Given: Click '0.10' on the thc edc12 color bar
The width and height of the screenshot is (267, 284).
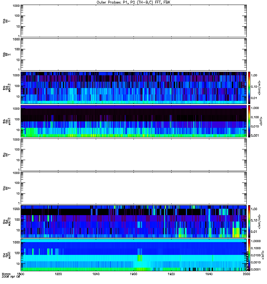Looking at the screenshot, I should coord(254,220).
